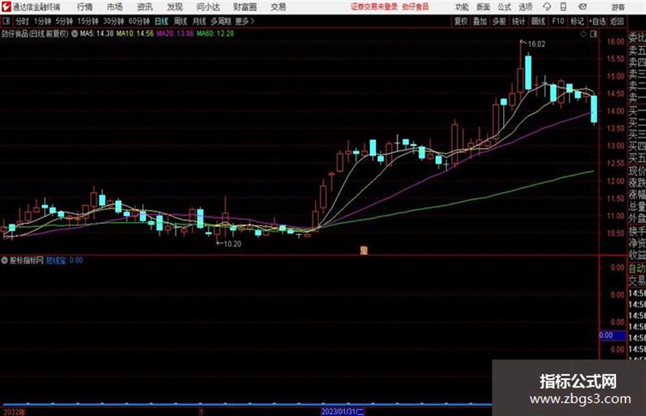
Task: Switch to the 1分钟 period tab
Action: click(x=42, y=21)
